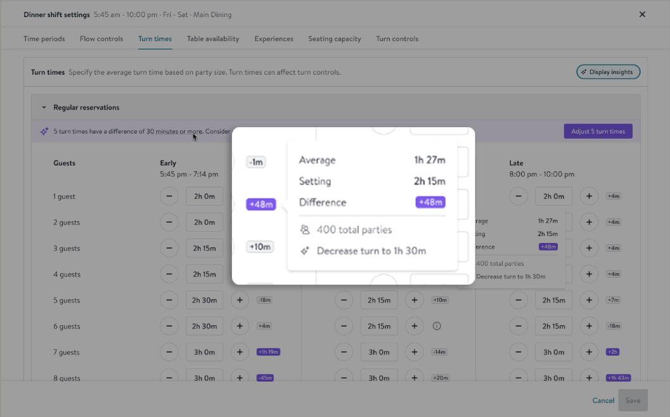The image size is (670, 417).
Task: Edit Early turn time field for 3 guests
Action: [204, 248]
